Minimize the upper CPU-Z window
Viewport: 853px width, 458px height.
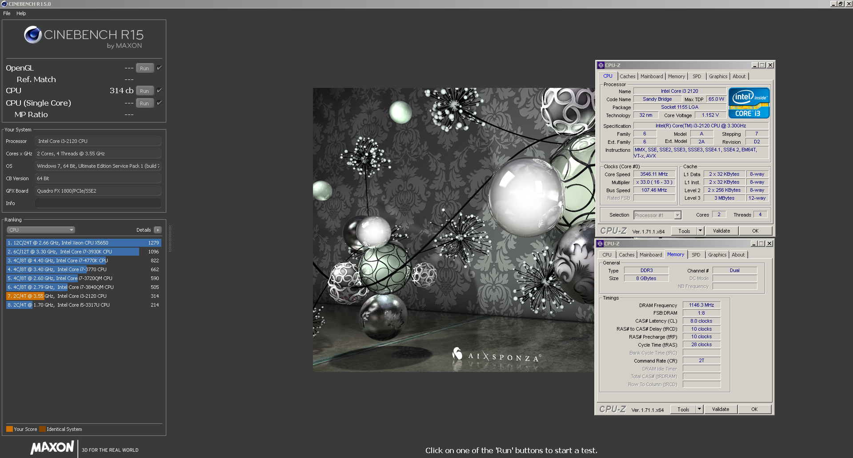tap(754, 65)
